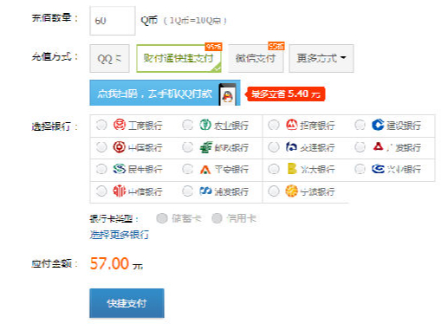Click the QQ penguin phone icon
Screen dimensions: 441x330
click(x=227, y=94)
